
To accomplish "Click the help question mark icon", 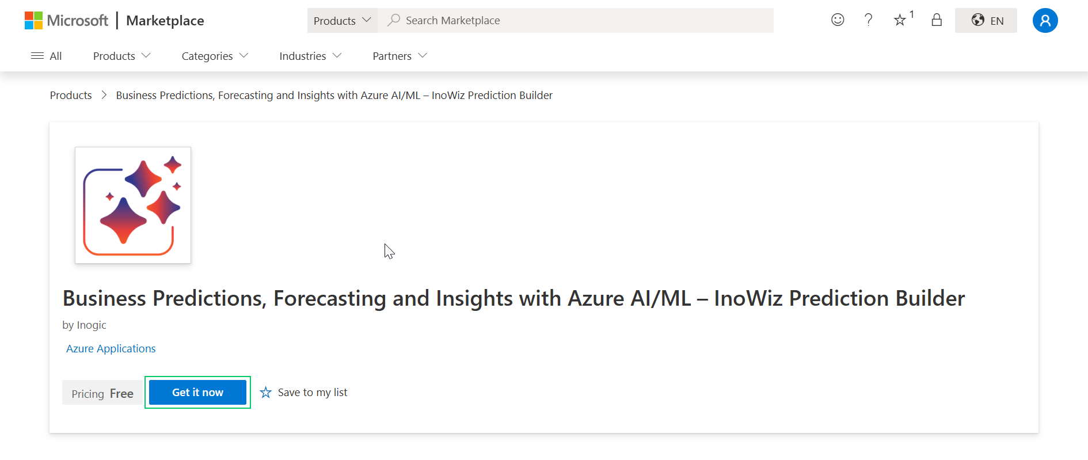I will (868, 20).
